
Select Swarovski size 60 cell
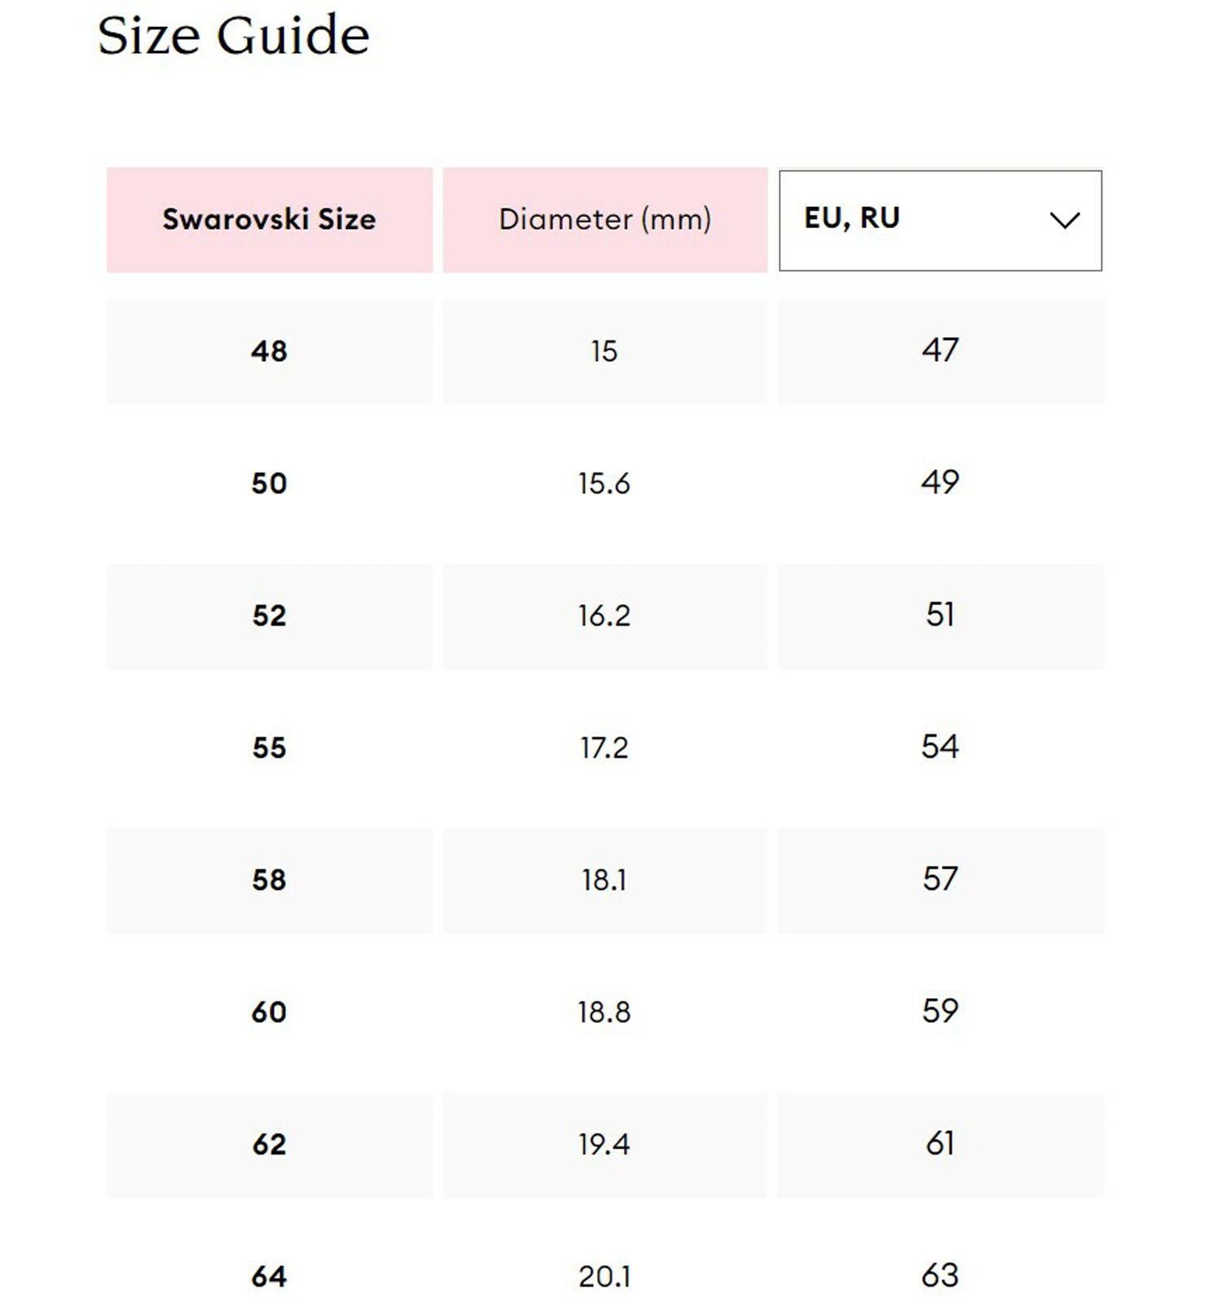click(270, 1012)
